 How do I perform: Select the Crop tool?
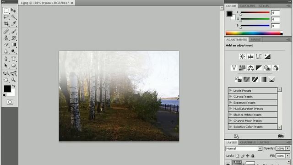pyautogui.click(x=6, y=23)
